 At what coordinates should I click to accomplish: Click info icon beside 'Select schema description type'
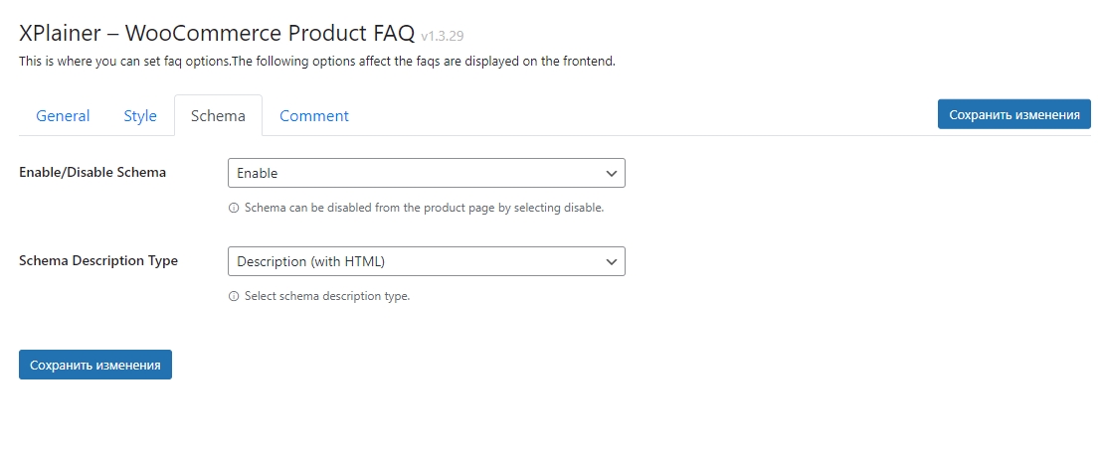[x=234, y=296]
